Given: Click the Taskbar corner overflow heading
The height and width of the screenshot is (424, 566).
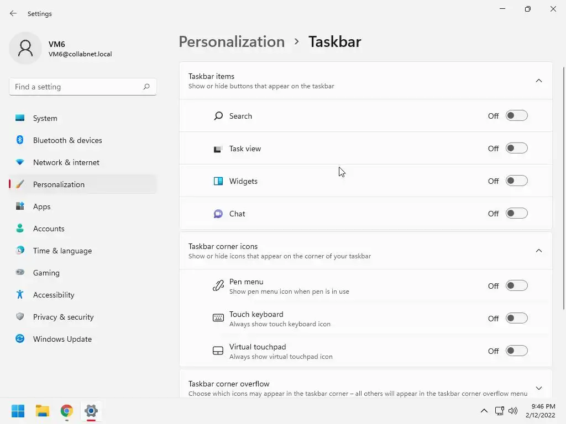Looking at the screenshot, I should click(x=229, y=384).
